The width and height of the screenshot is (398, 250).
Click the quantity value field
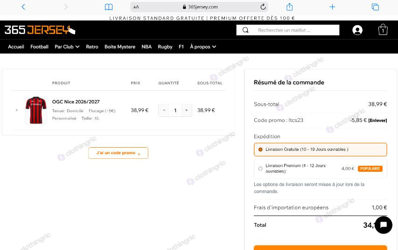coord(175,110)
